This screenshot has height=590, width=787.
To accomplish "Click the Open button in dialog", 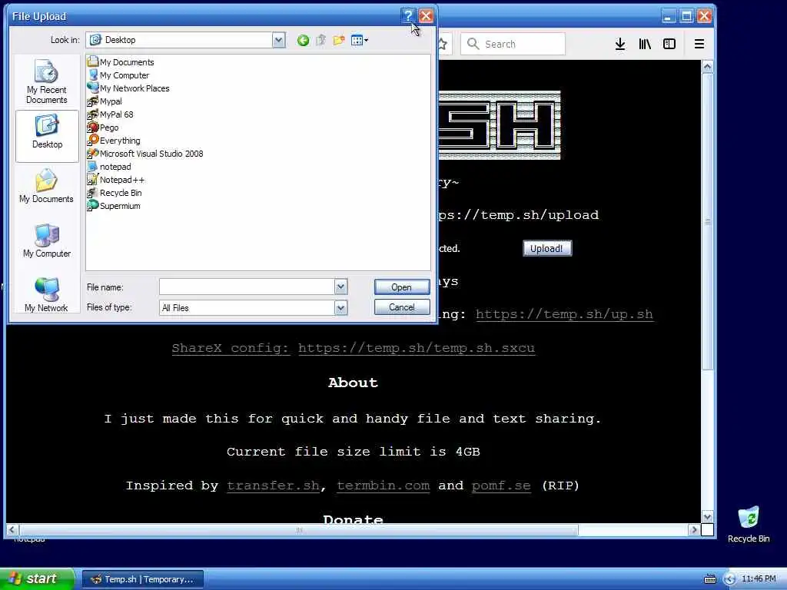I will (402, 287).
